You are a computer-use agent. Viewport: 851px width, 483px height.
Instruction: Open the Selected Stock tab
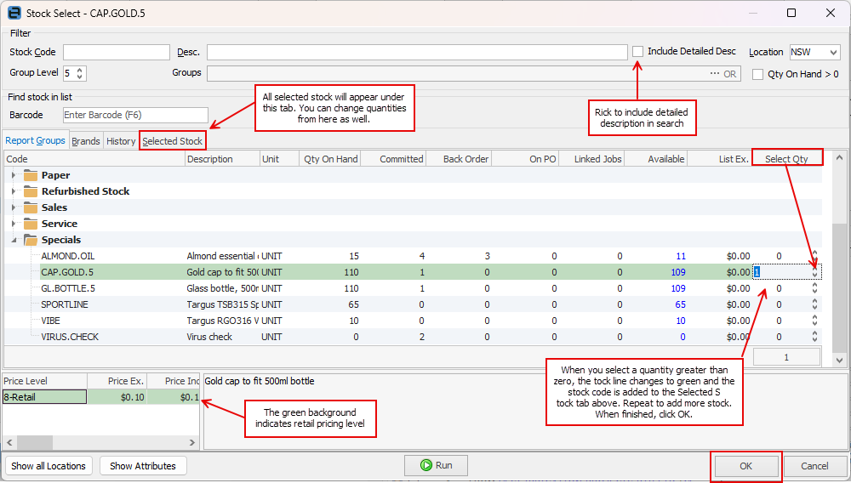(172, 141)
